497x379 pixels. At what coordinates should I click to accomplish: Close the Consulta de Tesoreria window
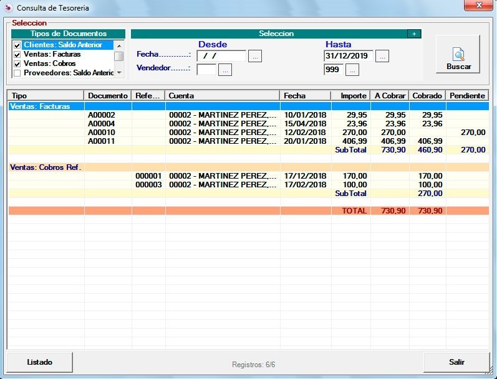point(478,6)
